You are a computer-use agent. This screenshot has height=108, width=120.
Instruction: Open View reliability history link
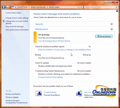point(83,50)
